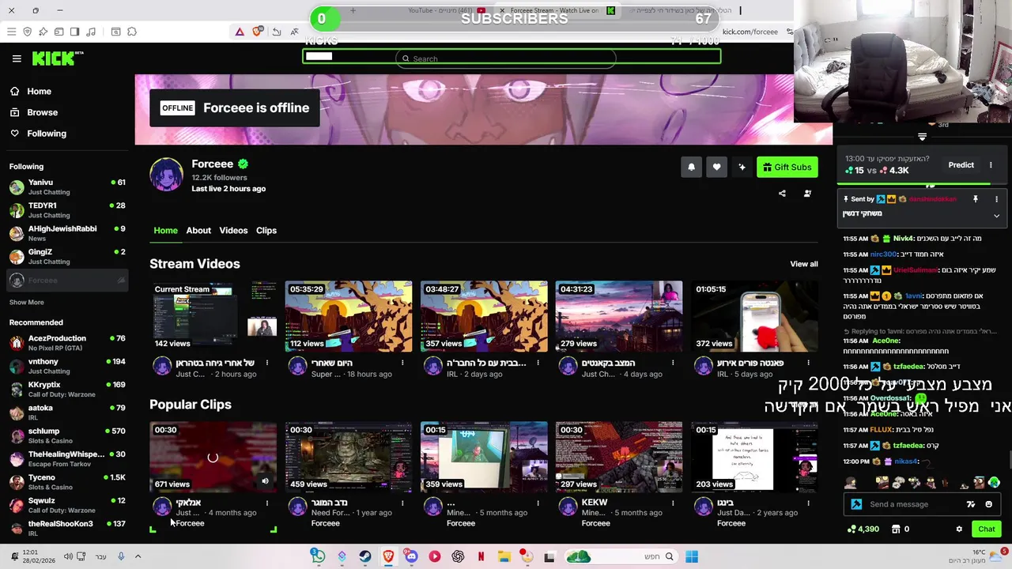
Task: Click the microphone icon in system tray
Action: (121, 556)
